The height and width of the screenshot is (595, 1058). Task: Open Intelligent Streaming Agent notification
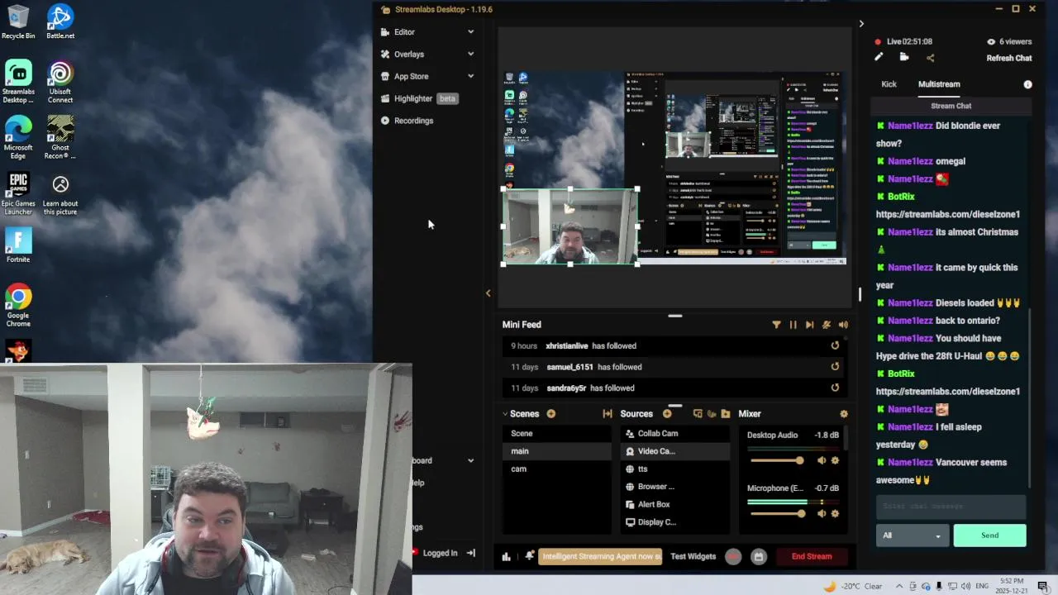601,556
